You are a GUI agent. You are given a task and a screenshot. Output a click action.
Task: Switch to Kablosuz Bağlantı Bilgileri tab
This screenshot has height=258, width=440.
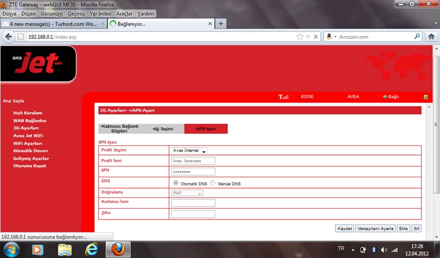[x=119, y=128]
